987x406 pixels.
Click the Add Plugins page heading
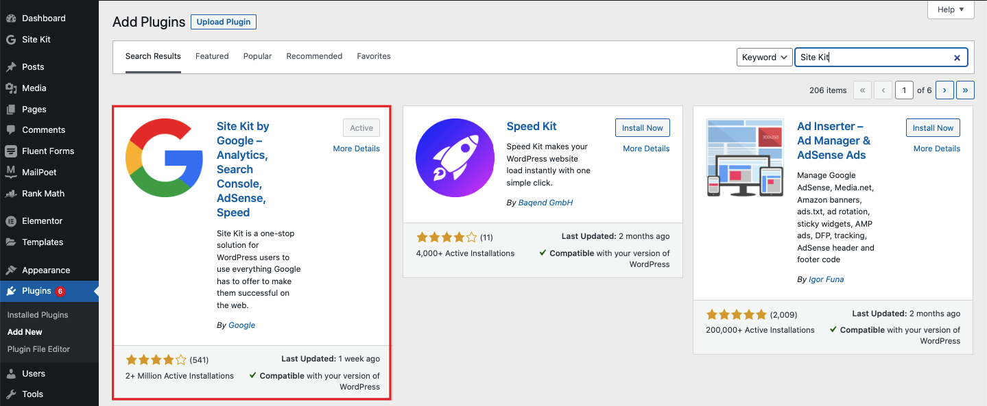click(149, 22)
